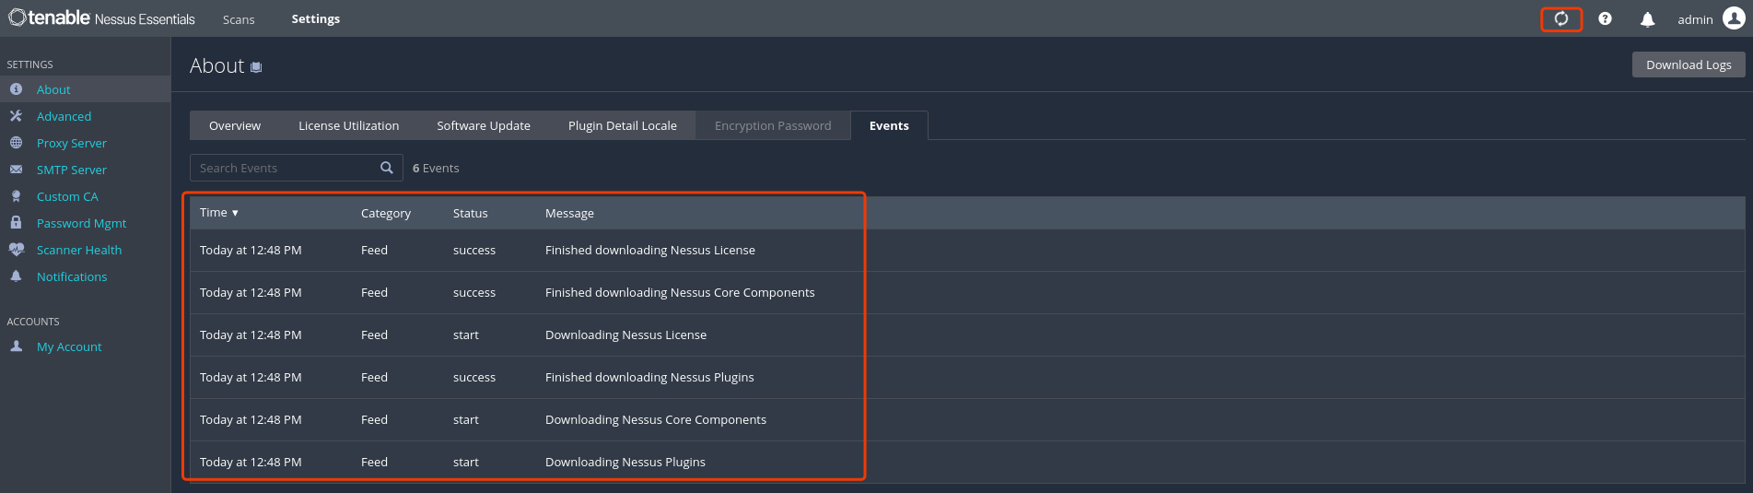Select the 'Finished downloading Nessus Core Components' message
This screenshot has height=493, width=1753.
[680, 292]
